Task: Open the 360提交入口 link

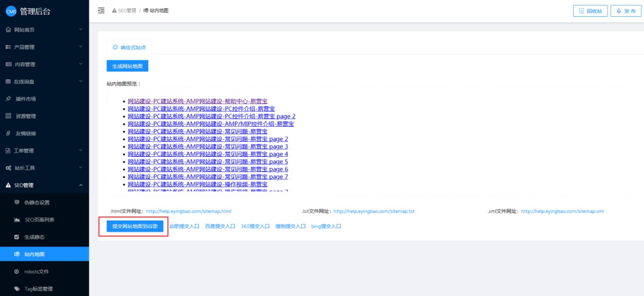Action: [x=255, y=227]
